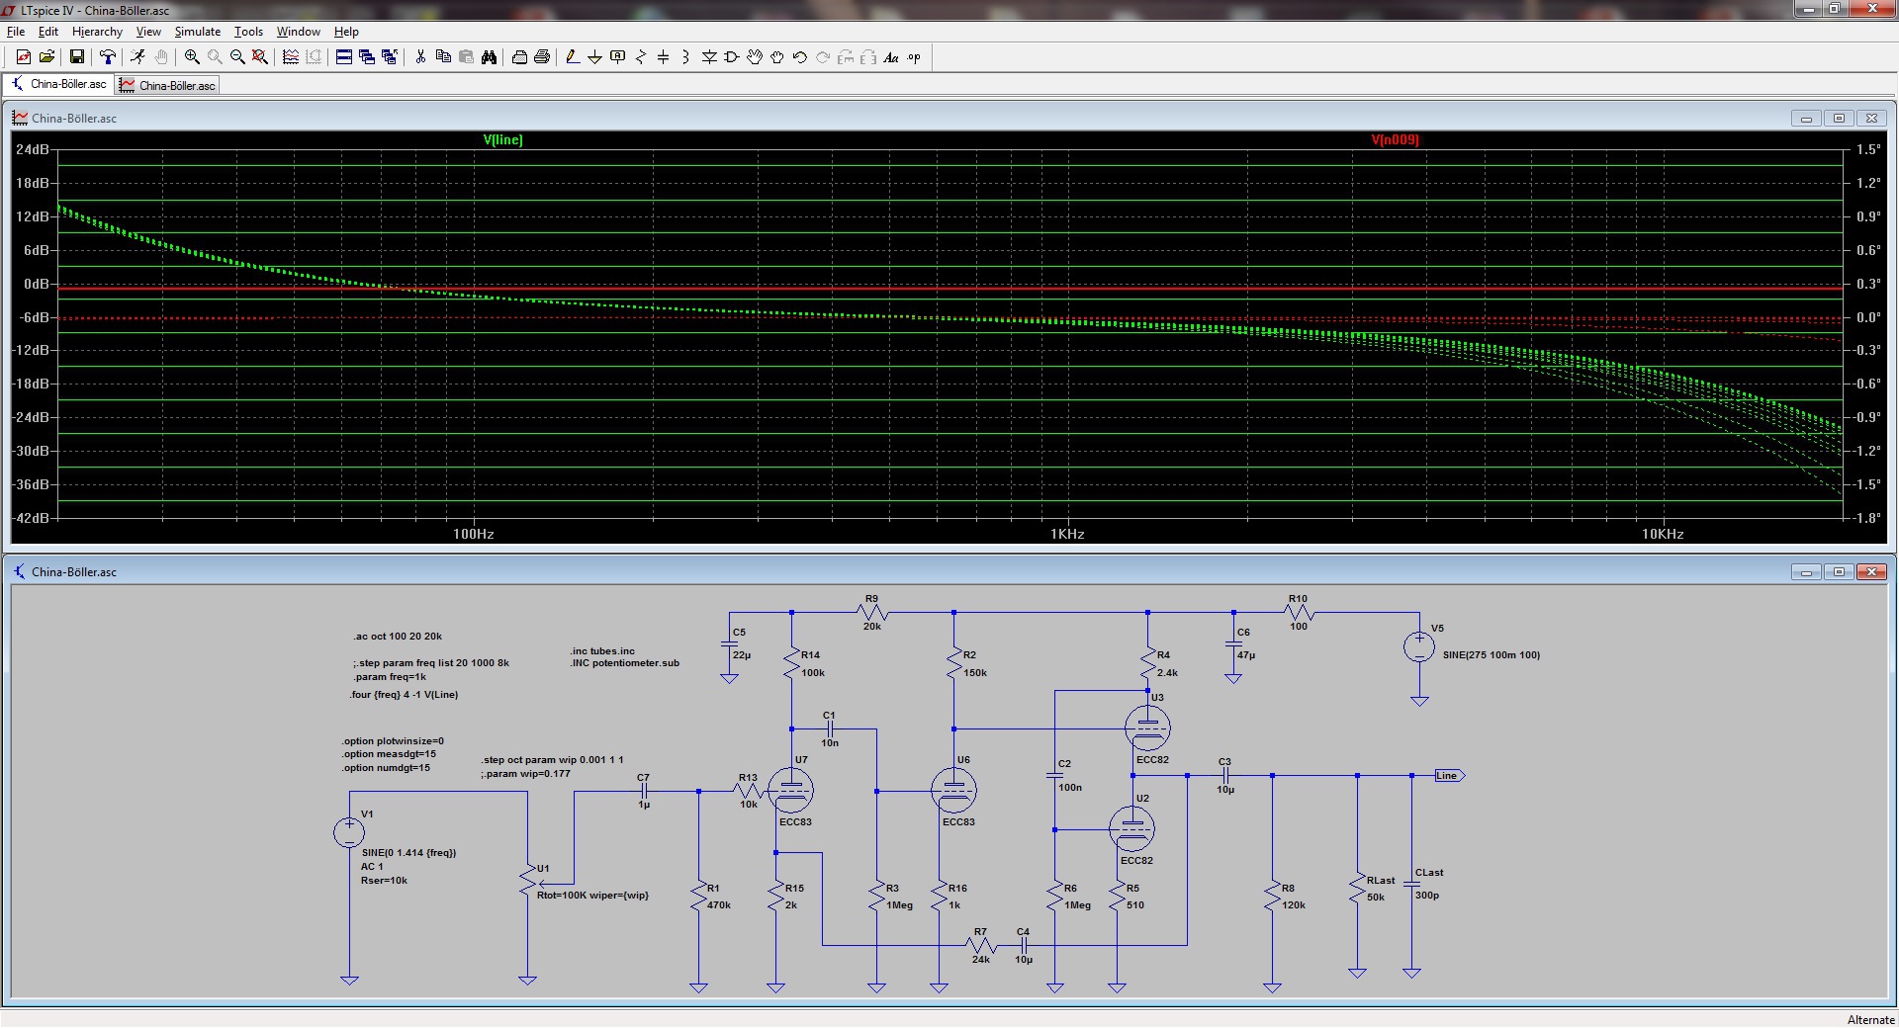Open a file with the folder icon
Image resolution: width=1899 pixels, height=1028 pixels.
[x=46, y=57]
